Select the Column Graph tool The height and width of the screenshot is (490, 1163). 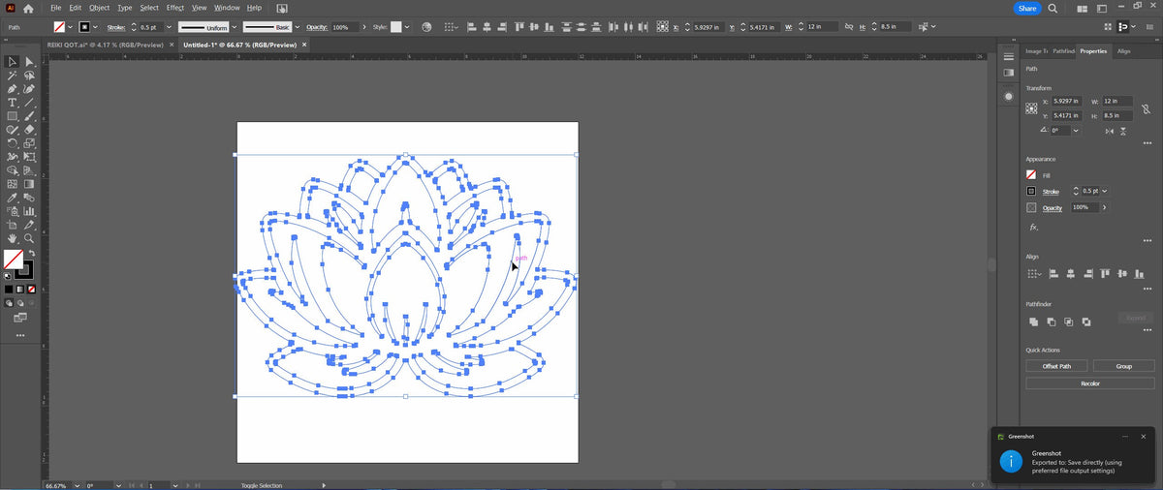point(29,211)
